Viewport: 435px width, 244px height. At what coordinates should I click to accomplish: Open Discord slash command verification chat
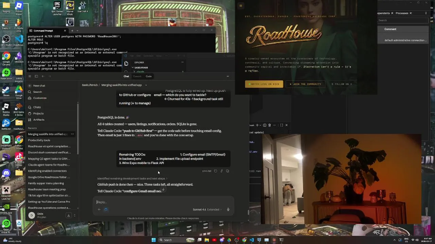coord(49,152)
